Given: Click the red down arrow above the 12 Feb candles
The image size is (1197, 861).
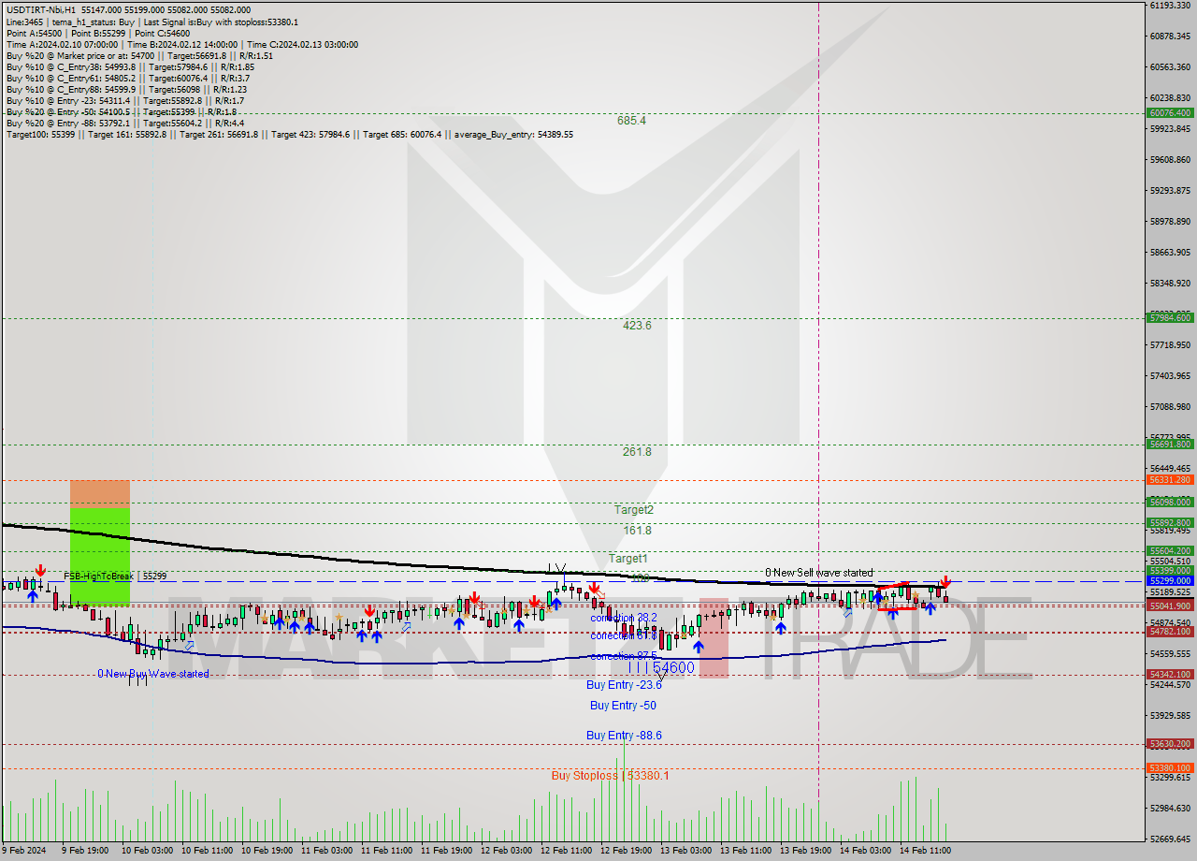Looking at the screenshot, I should [x=595, y=588].
